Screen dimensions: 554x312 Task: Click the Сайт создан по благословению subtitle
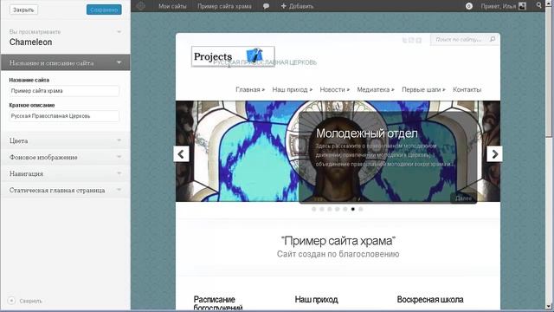pos(338,254)
